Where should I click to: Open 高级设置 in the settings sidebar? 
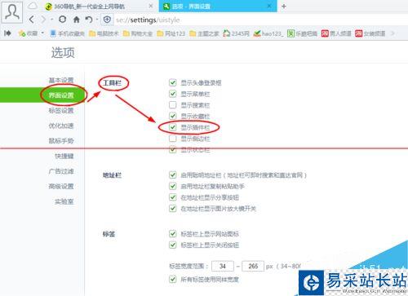(x=61, y=187)
